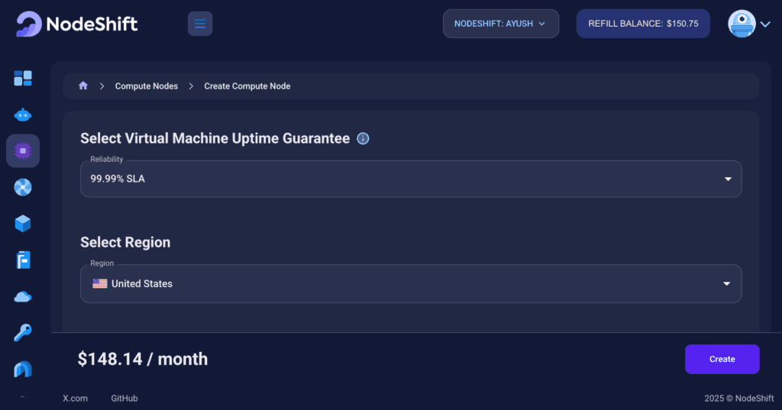
Task: Click the Refill Balance button
Action: coord(643,24)
